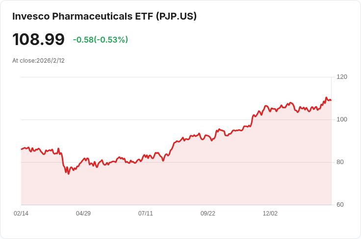Image resolution: width=361 pixels, height=239 pixels.
Task: Click the 100 y-axis label
Action: point(342,119)
